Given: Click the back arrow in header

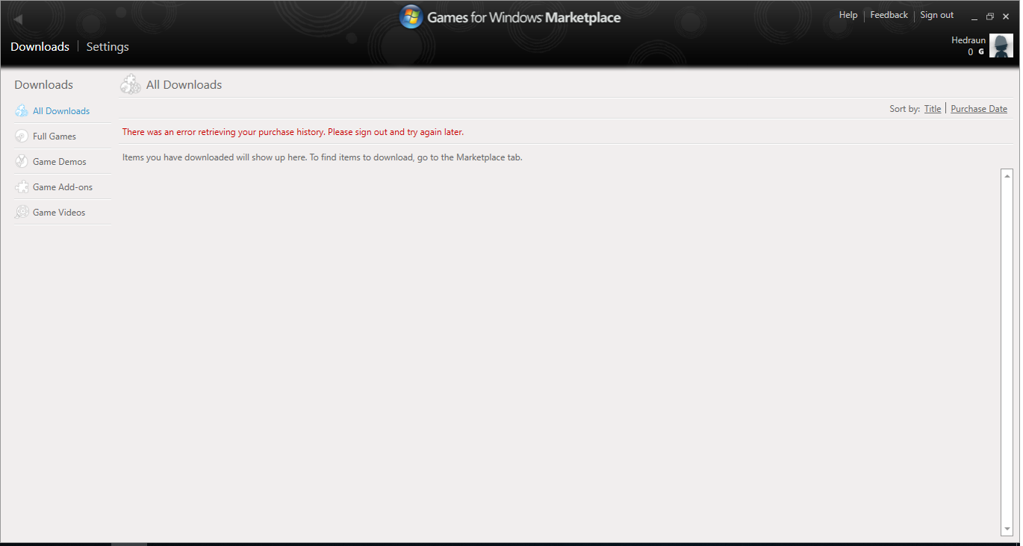Looking at the screenshot, I should (x=19, y=19).
